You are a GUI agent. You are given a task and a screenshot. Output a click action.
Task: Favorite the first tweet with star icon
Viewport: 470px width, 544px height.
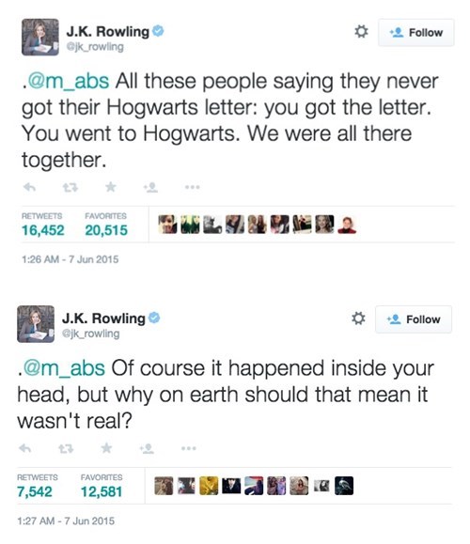(111, 187)
